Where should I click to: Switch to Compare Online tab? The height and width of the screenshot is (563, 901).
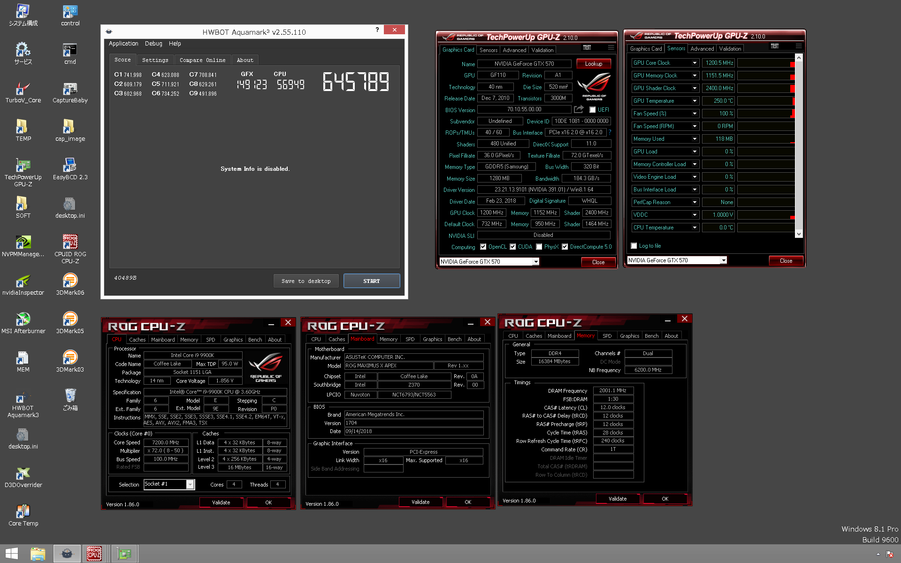click(202, 60)
